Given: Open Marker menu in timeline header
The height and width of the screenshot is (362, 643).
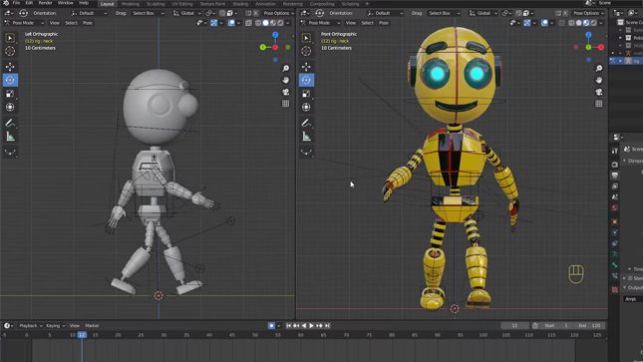Looking at the screenshot, I should coord(92,325).
